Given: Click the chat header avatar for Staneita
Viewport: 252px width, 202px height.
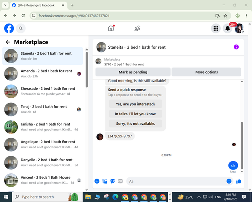Looking at the screenshot, I should point(101,47).
